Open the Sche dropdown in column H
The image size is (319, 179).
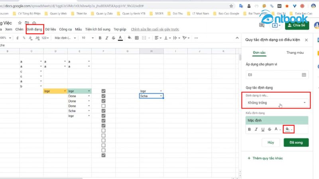click(161, 96)
